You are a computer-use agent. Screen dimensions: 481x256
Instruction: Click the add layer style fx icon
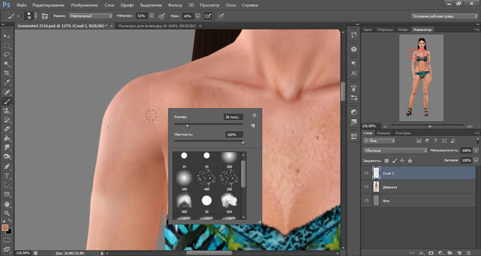point(422,252)
